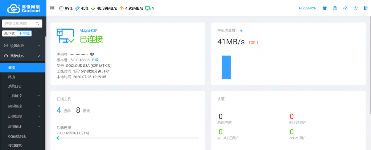Switch menu style to 悬浮式
The width and height of the screenshot is (371, 150).
[x=9, y=34]
